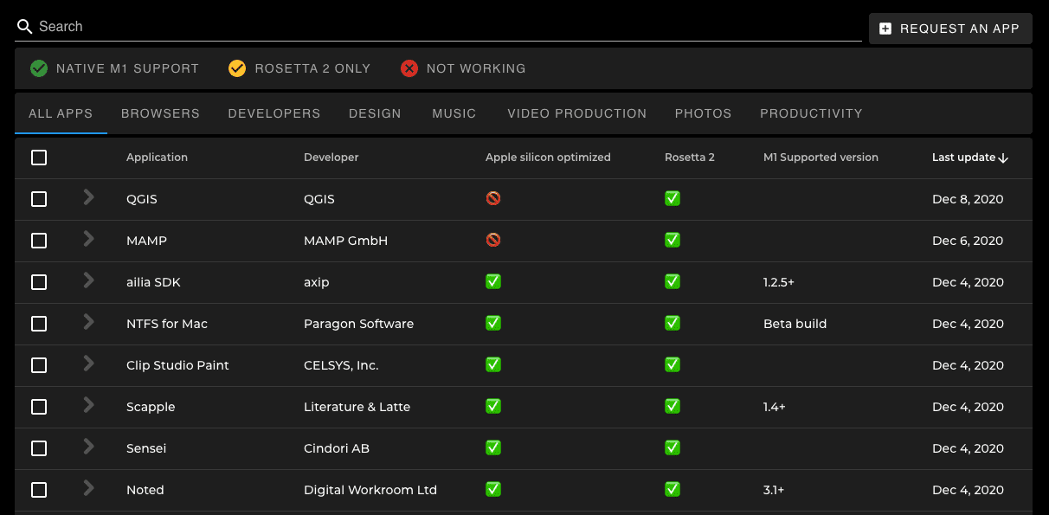Click Noted Apple silicon check icon
This screenshot has height=515, width=1049.
pyautogui.click(x=493, y=489)
